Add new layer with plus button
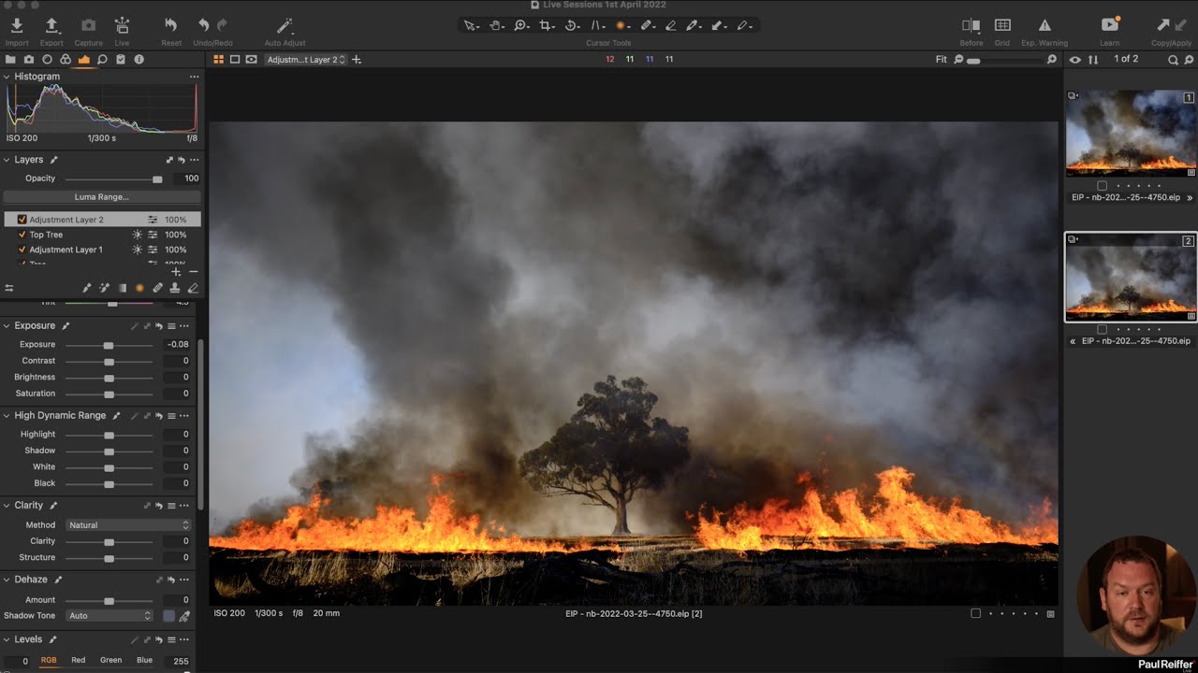Screen dimensions: 1198x673 [x=176, y=272]
